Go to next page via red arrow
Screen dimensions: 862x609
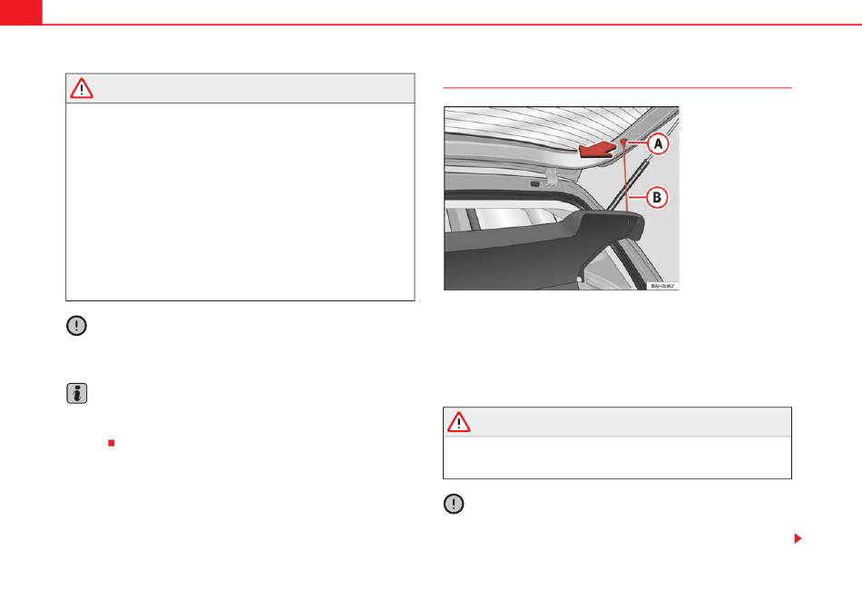point(798,538)
